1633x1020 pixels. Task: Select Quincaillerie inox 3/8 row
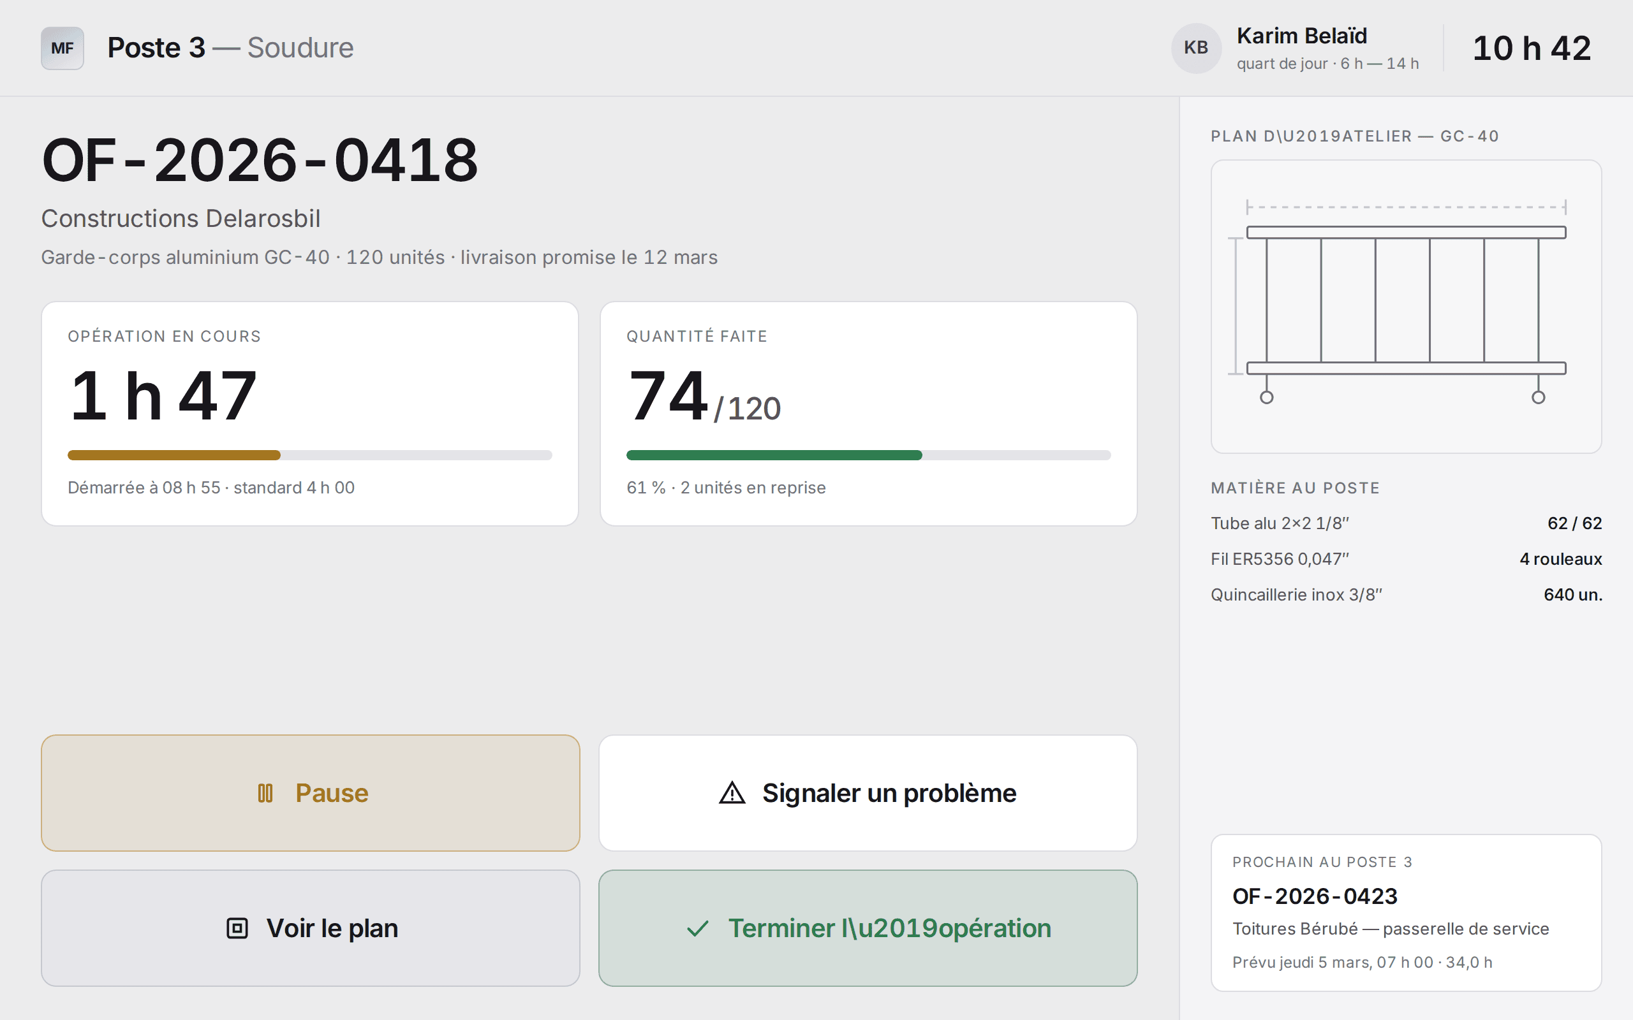[x=1407, y=594]
